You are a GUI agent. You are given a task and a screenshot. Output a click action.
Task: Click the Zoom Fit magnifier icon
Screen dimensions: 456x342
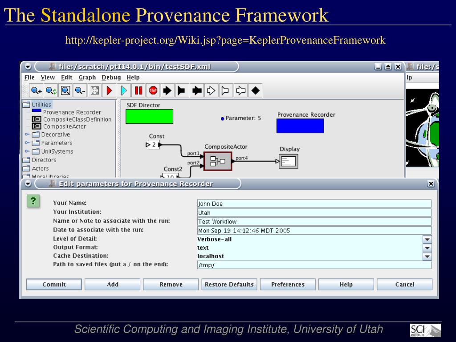click(x=65, y=91)
